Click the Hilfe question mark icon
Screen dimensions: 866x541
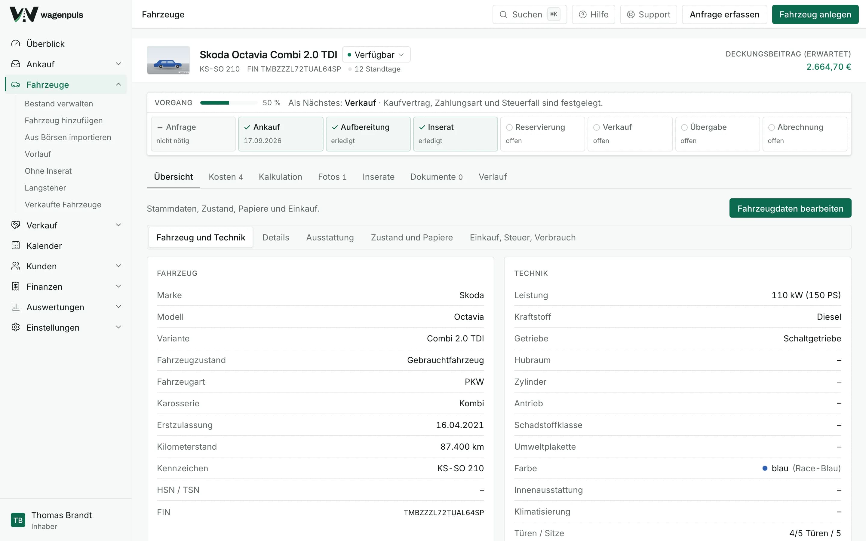[582, 14]
